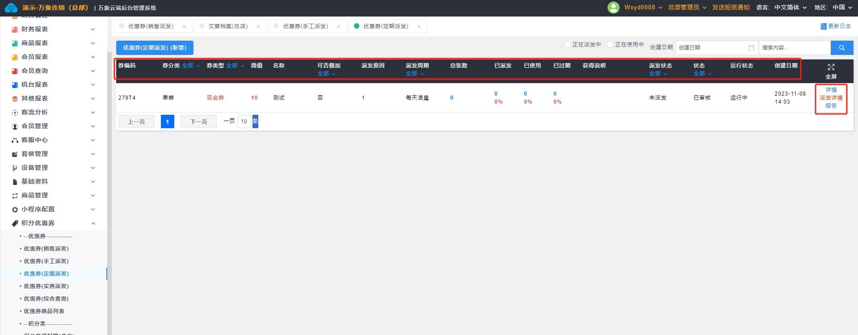Open the 派发状态 全部 filter dropdown
Image resolution: width=858 pixels, height=335 pixels.
658,74
